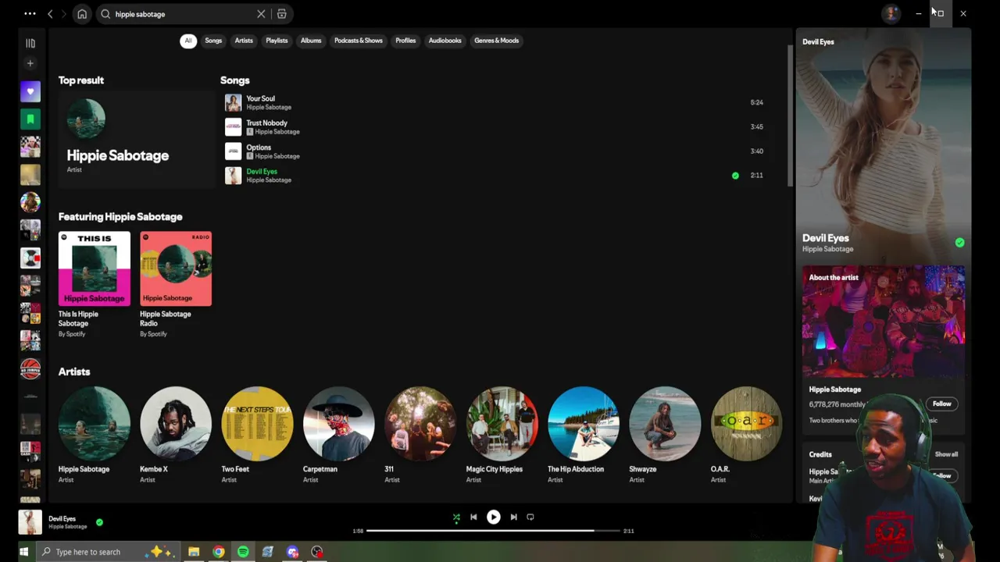Open Windows Start menu

23,552
